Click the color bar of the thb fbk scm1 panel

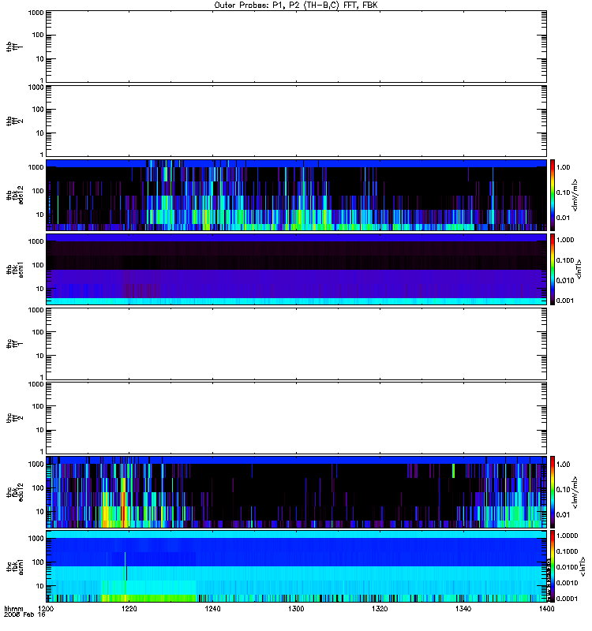[553, 269]
